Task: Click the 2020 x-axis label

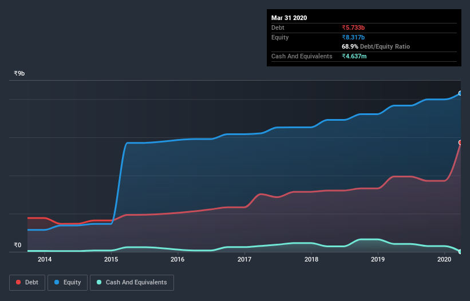Action: [444, 259]
